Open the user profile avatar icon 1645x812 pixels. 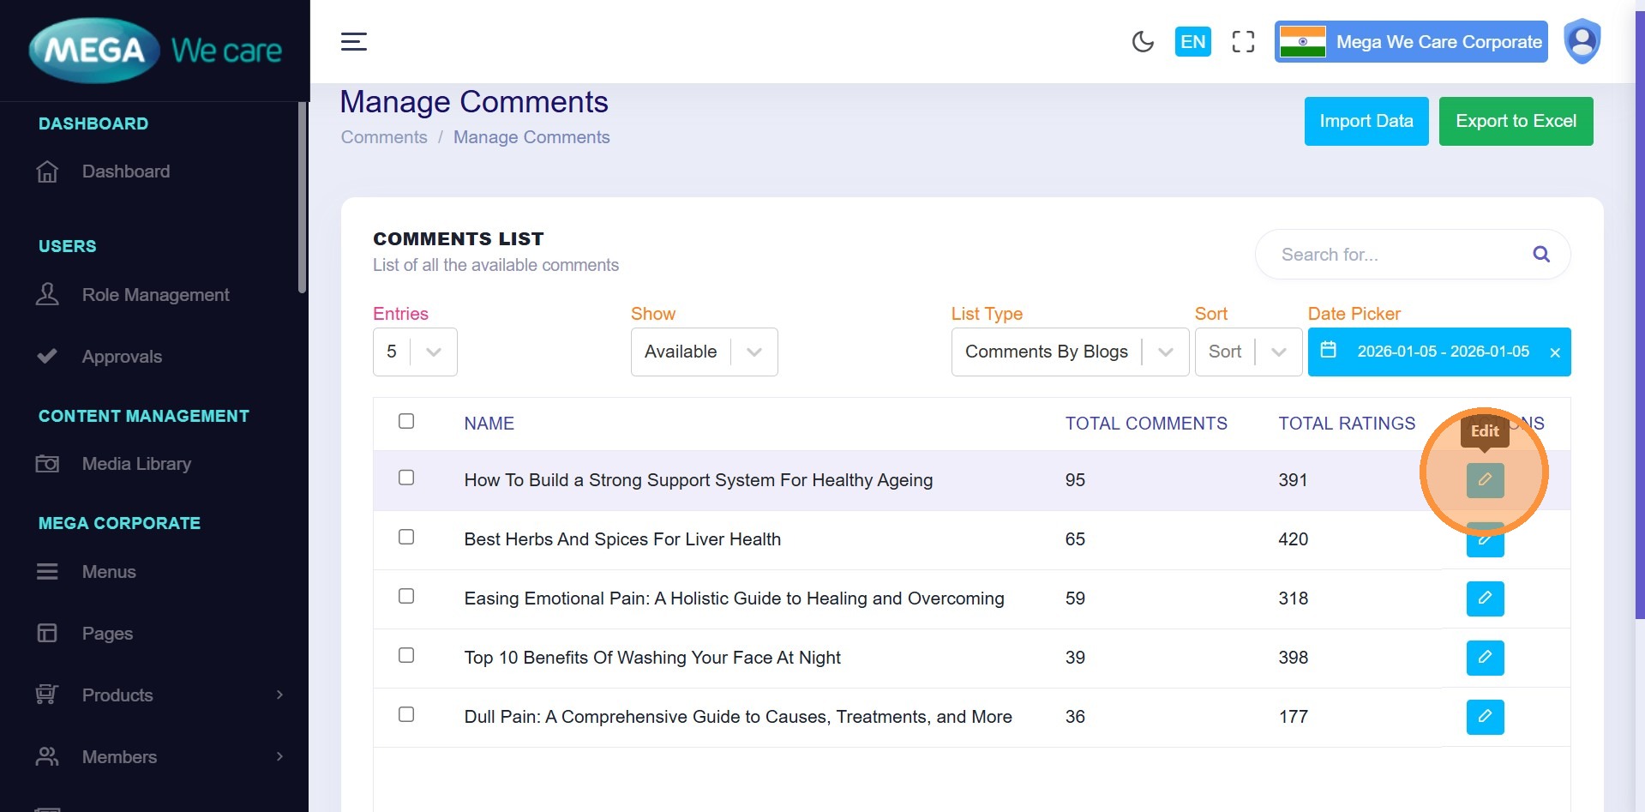(1582, 41)
